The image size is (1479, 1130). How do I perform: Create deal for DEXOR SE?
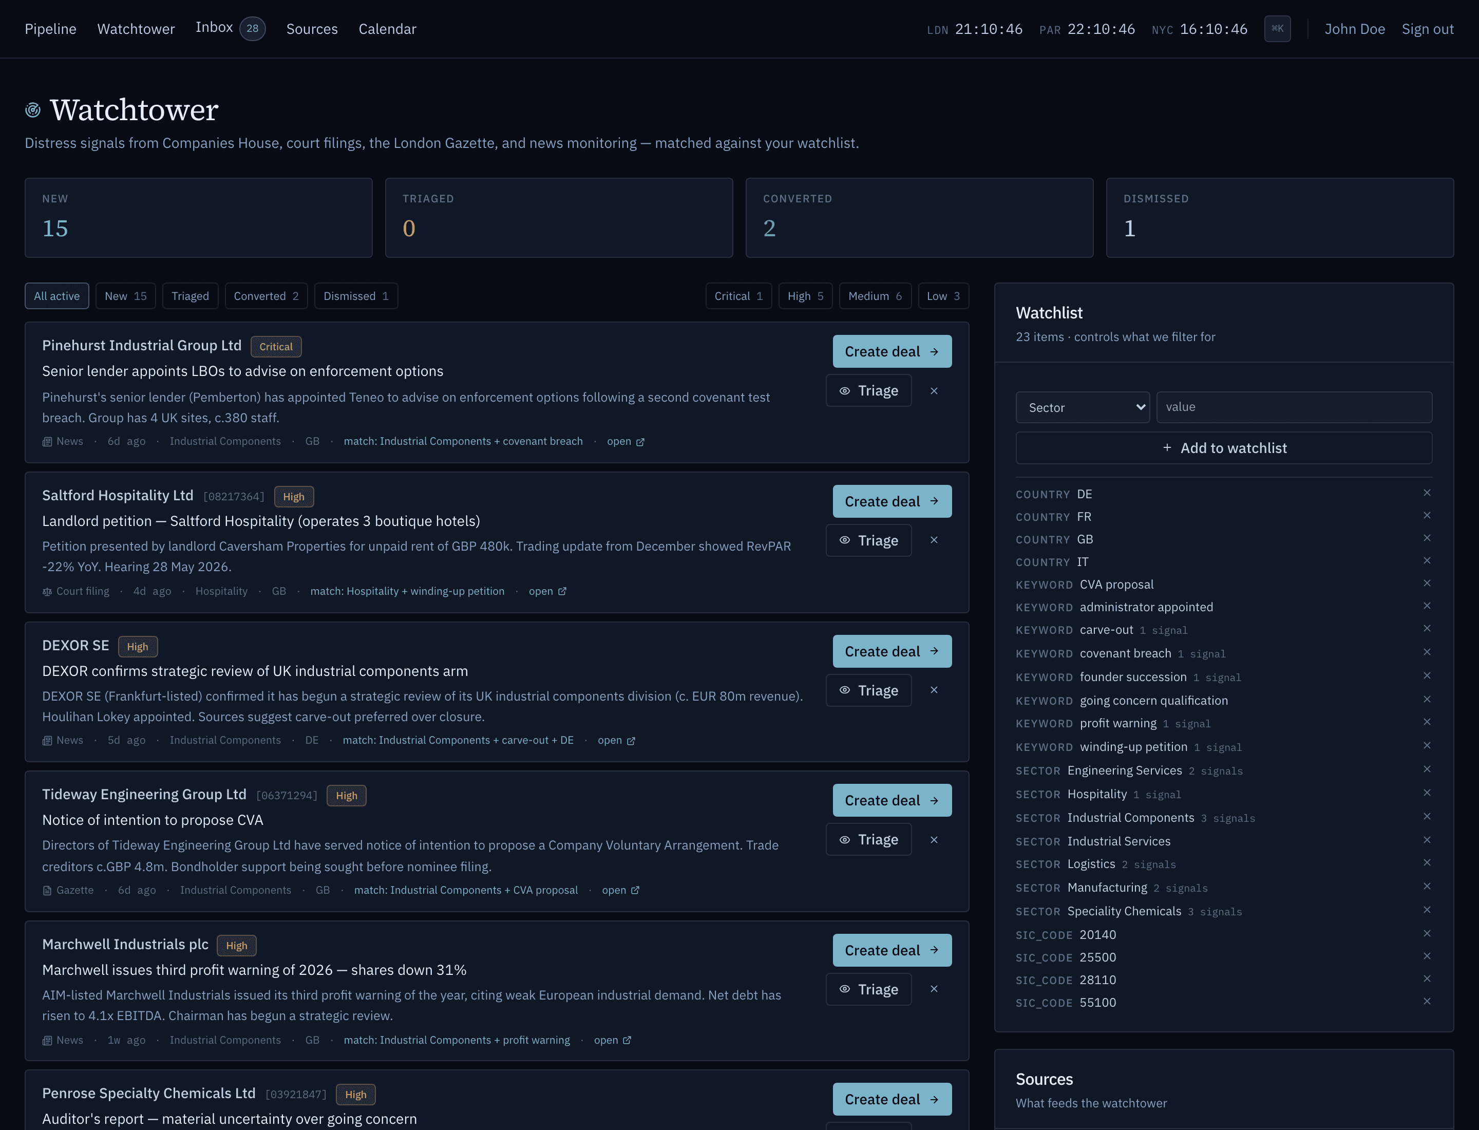point(892,652)
